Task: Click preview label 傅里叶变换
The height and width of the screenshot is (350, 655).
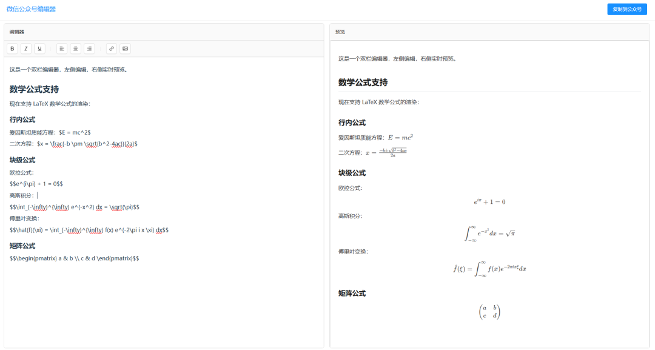Action: coord(354,252)
